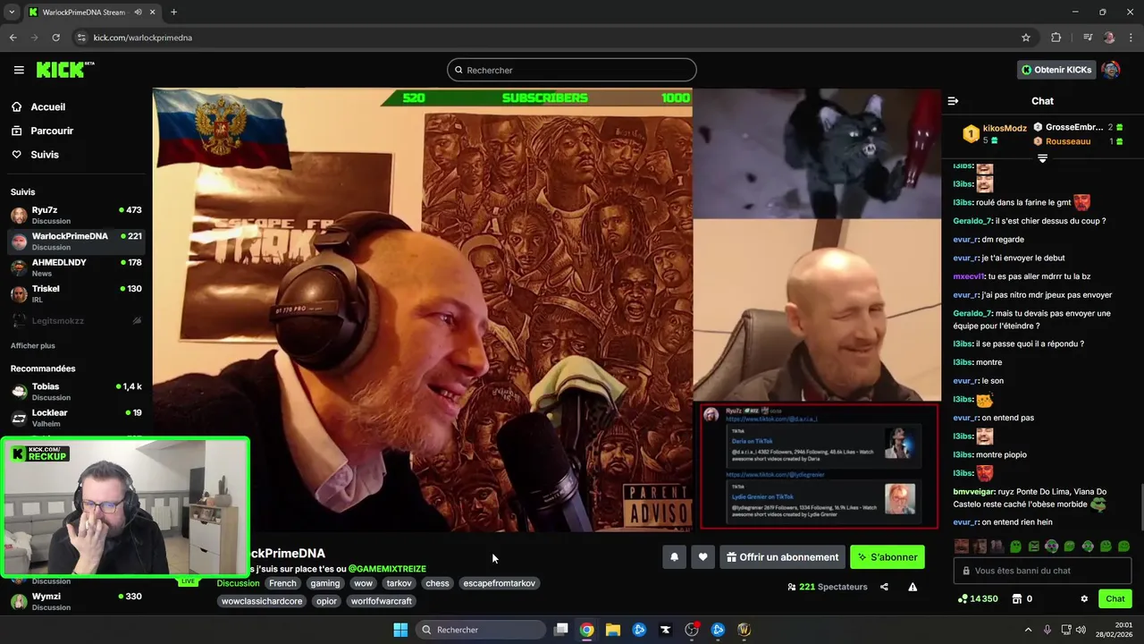Open the user profile avatar menu
The image size is (1144, 644).
click(x=1111, y=70)
